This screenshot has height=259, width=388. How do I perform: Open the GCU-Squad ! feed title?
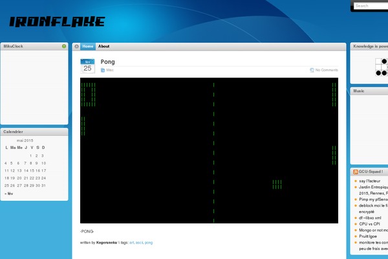(x=371, y=172)
